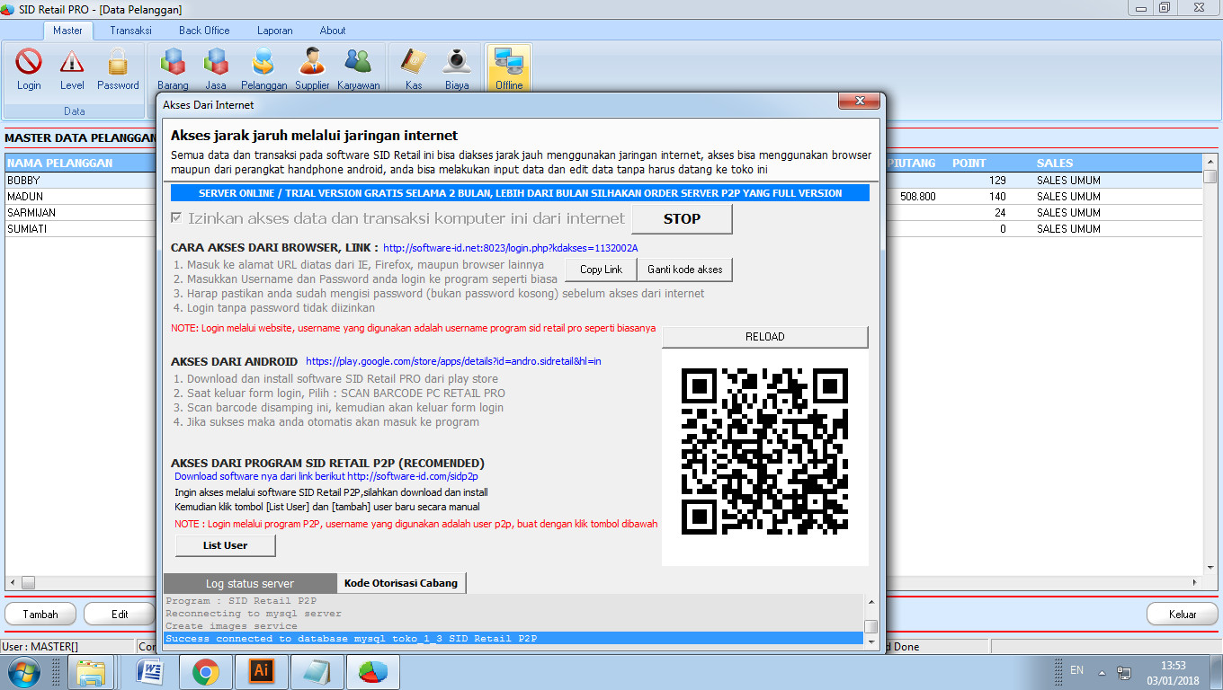Screen dimensions: 1223x690
Task: Open the Biaya expenses icon
Action: tap(457, 70)
